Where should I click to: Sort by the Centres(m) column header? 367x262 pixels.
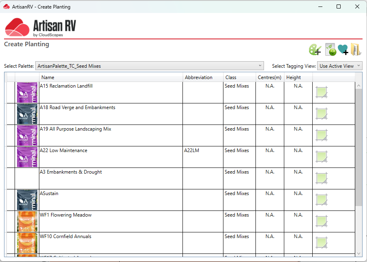point(270,77)
